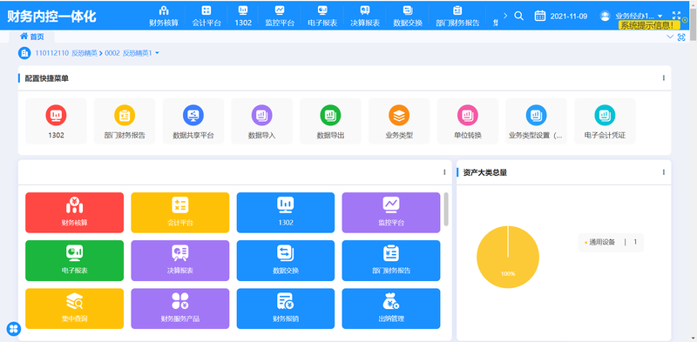Open the blue 出纳管理 module tile
Screen dimensions: 697x342
pyautogui.click(x=391, y=309)
